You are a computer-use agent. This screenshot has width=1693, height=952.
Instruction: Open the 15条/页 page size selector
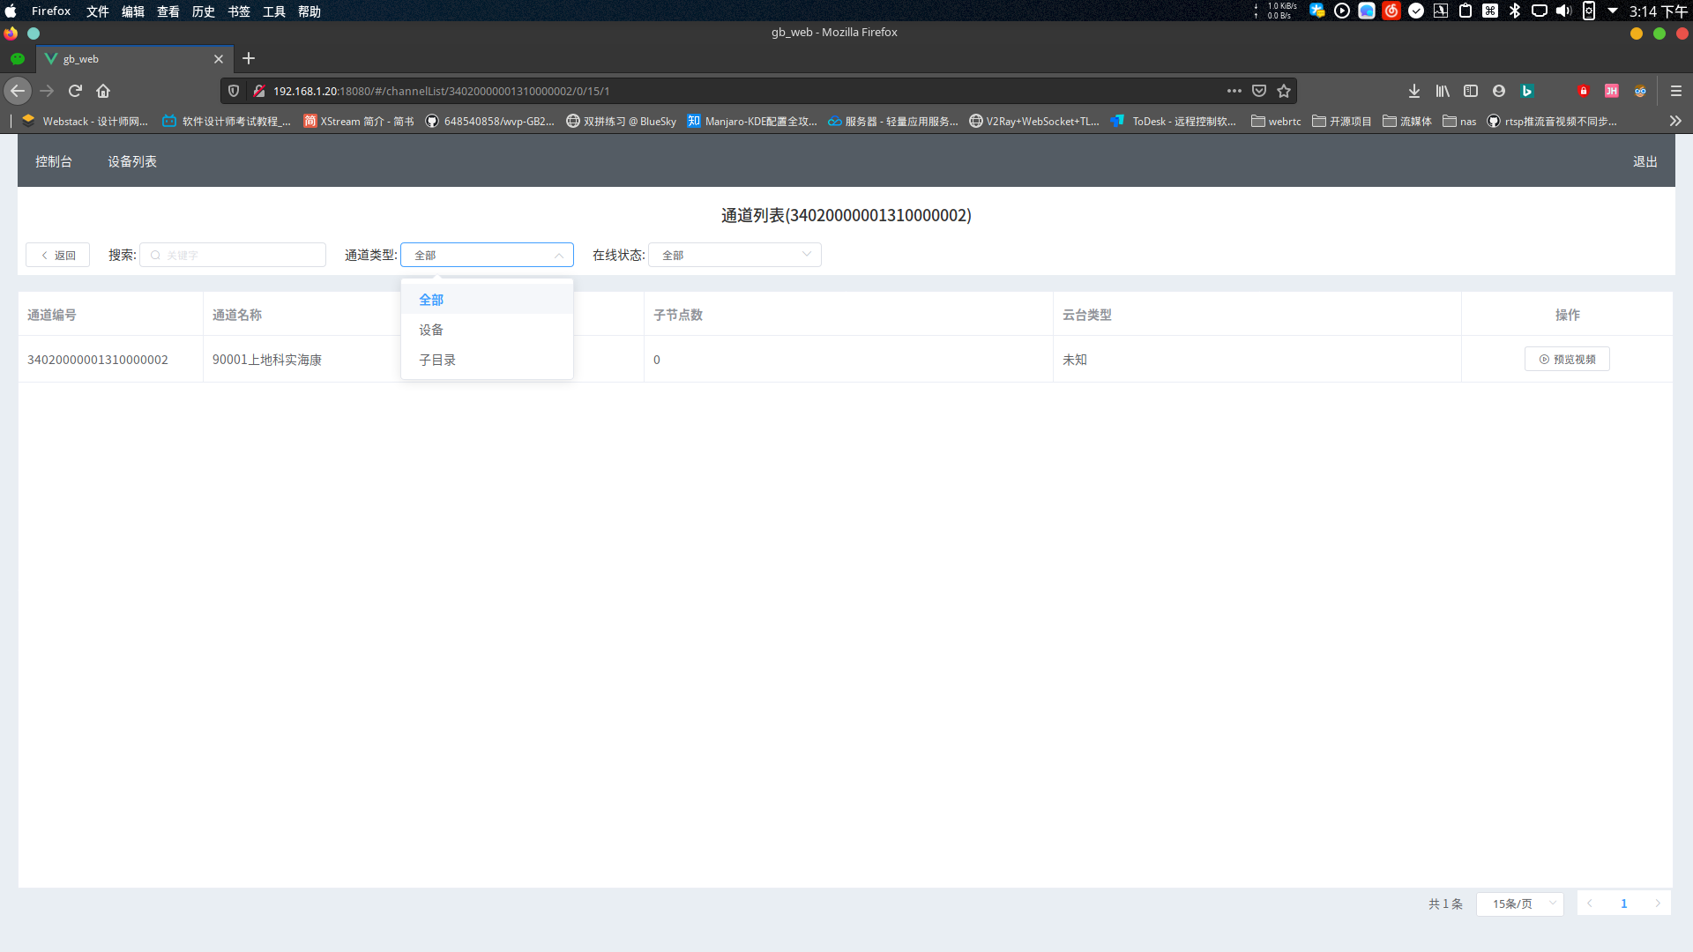tap(1520, 904)
